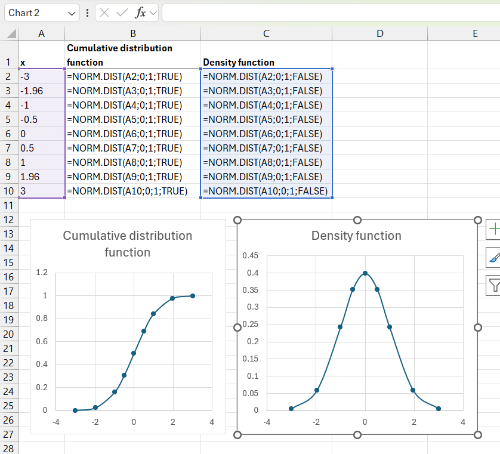Open the Chart Styles paintbrush button
The width and height of the screenshot is (500, 454).
click(x=493, y=257)
